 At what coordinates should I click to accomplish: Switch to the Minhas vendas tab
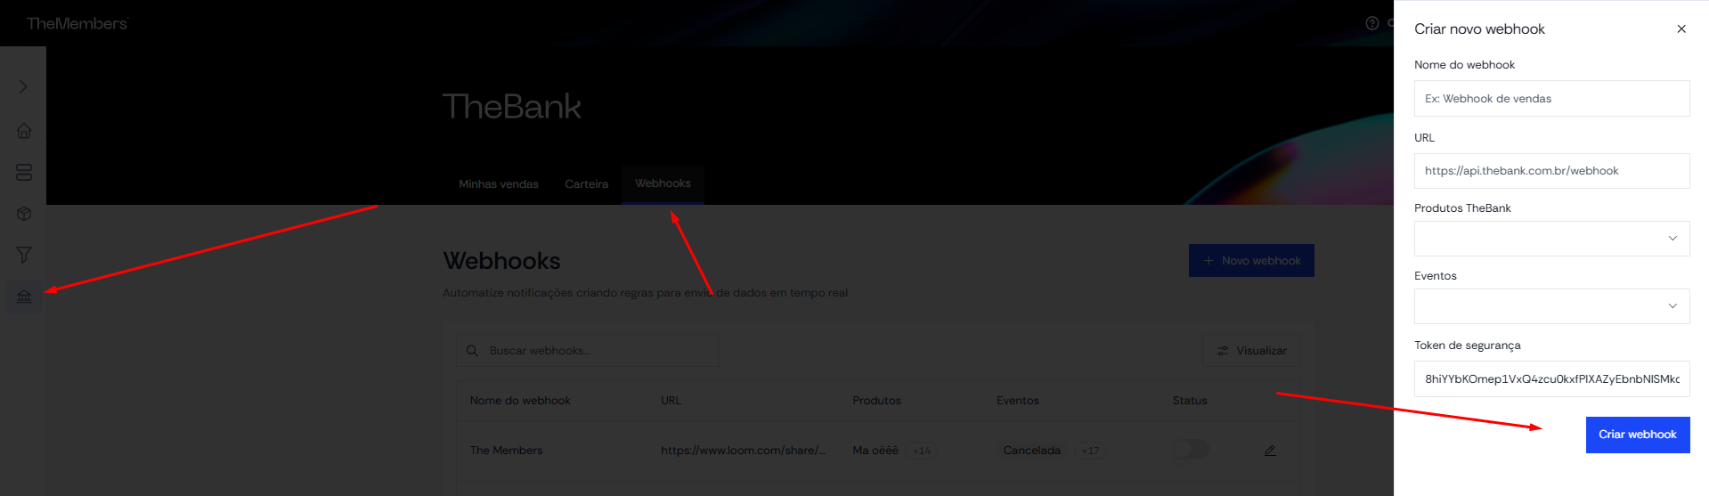click(x=499, y=184)
